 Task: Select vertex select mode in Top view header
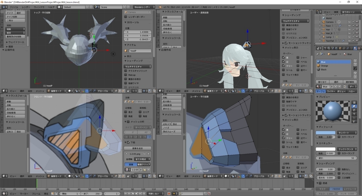116,91
